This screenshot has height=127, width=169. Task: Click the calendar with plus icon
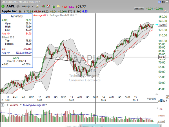pos(53,6)
